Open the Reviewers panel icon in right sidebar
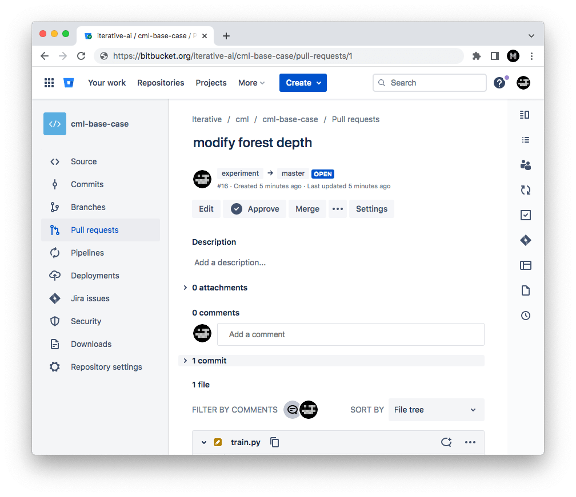576x497 pixels. coord(525,165)
